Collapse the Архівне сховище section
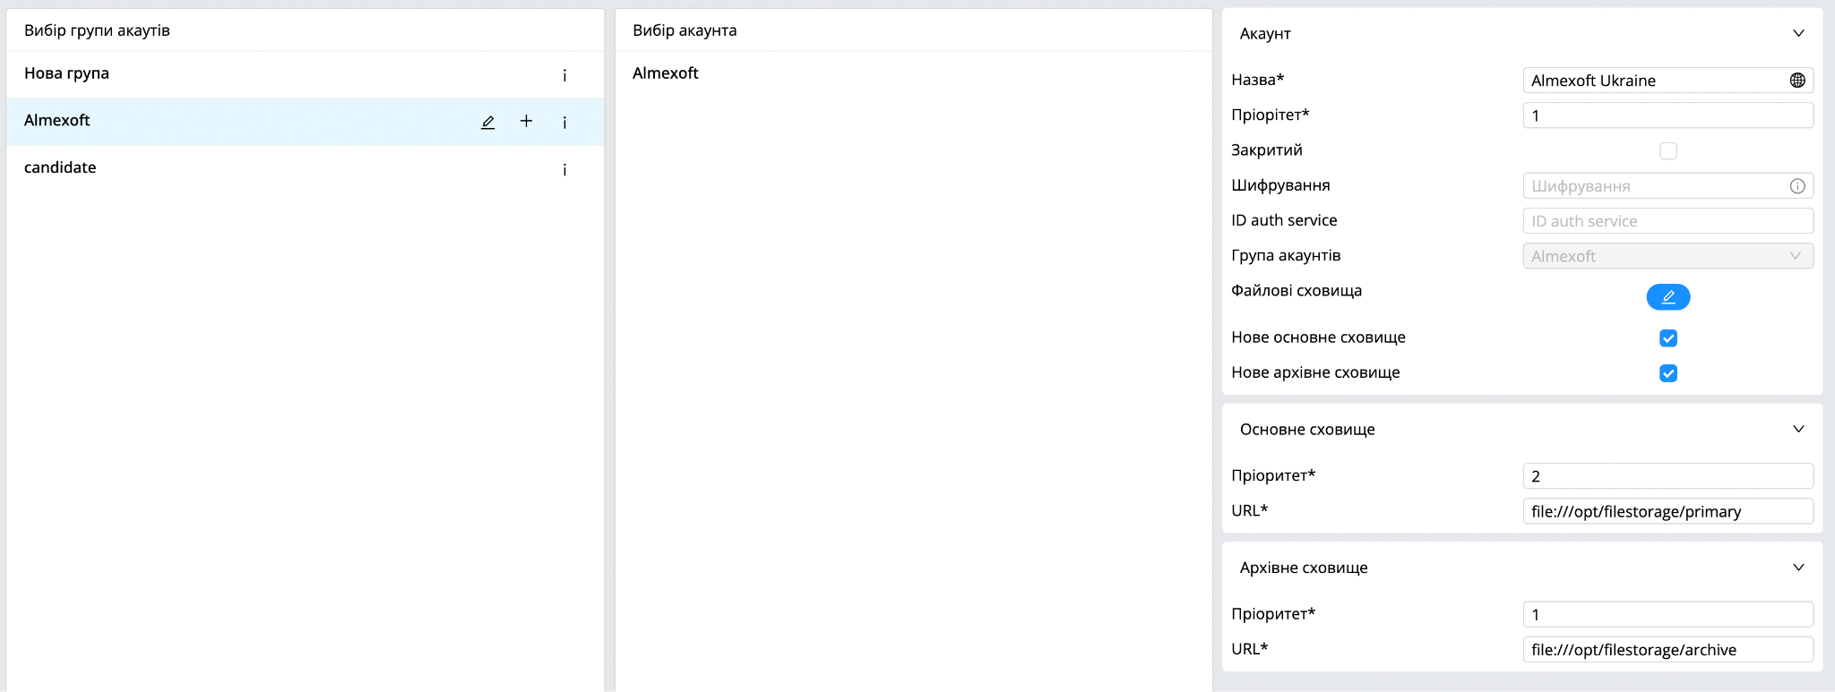 (1798, 567)
